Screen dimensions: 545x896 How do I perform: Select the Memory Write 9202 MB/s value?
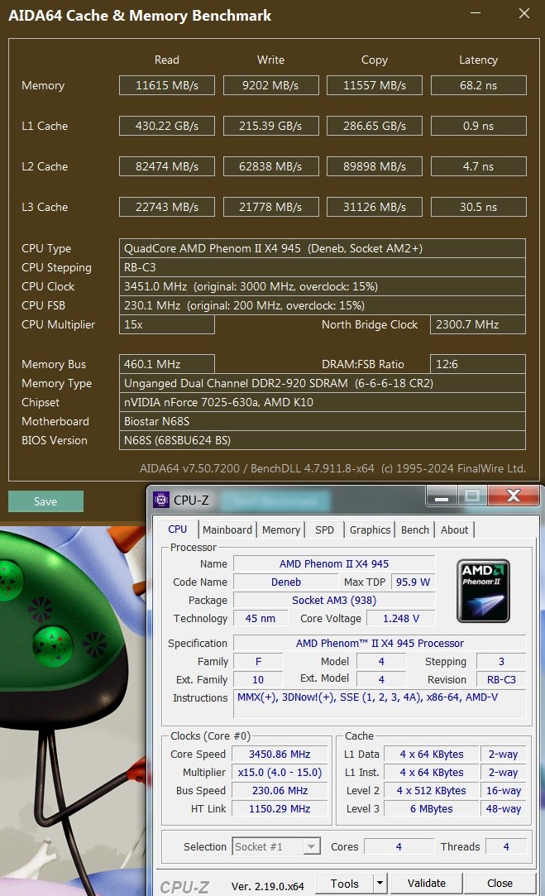click(x=270, y=85)
